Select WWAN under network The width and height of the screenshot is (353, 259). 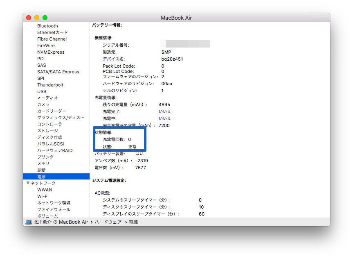click(45, 190)
